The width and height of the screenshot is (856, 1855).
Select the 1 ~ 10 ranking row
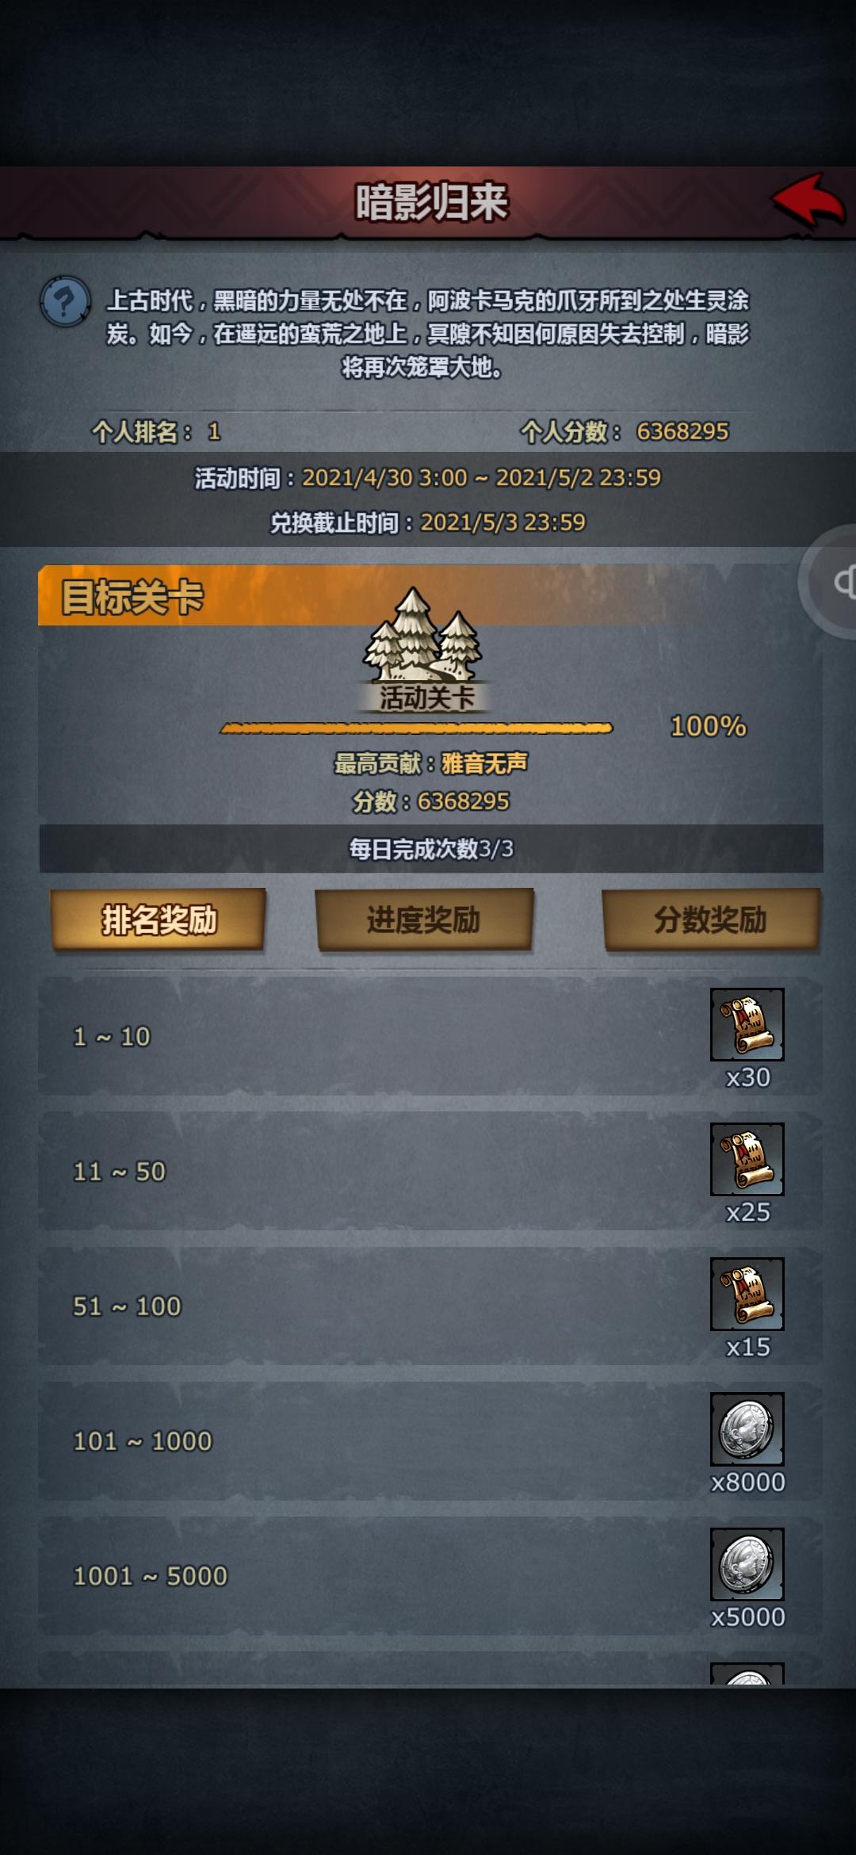click(x=430, y=1036)
